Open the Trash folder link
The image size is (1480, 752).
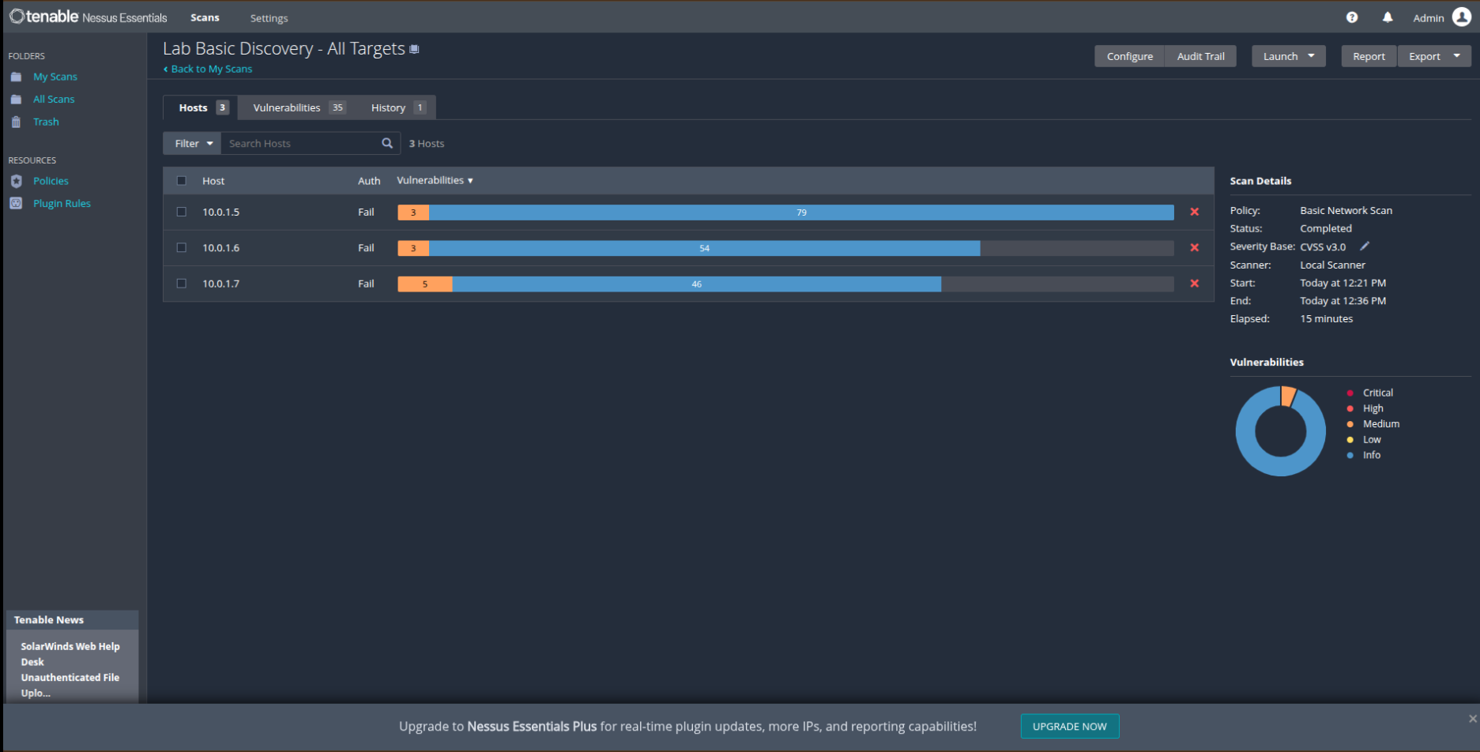pos(46,122)
